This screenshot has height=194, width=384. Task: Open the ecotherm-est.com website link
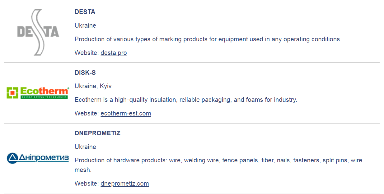pyautogui.click(x=126, y=113)
